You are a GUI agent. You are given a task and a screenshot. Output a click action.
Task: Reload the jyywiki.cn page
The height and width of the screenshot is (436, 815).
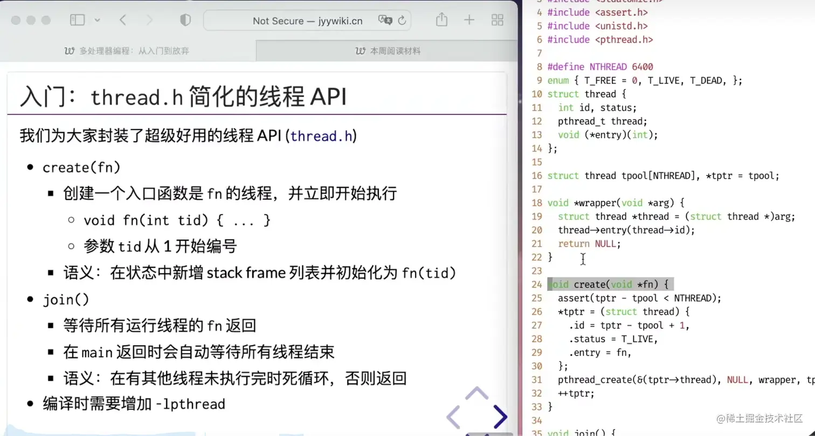pos(402,21)
